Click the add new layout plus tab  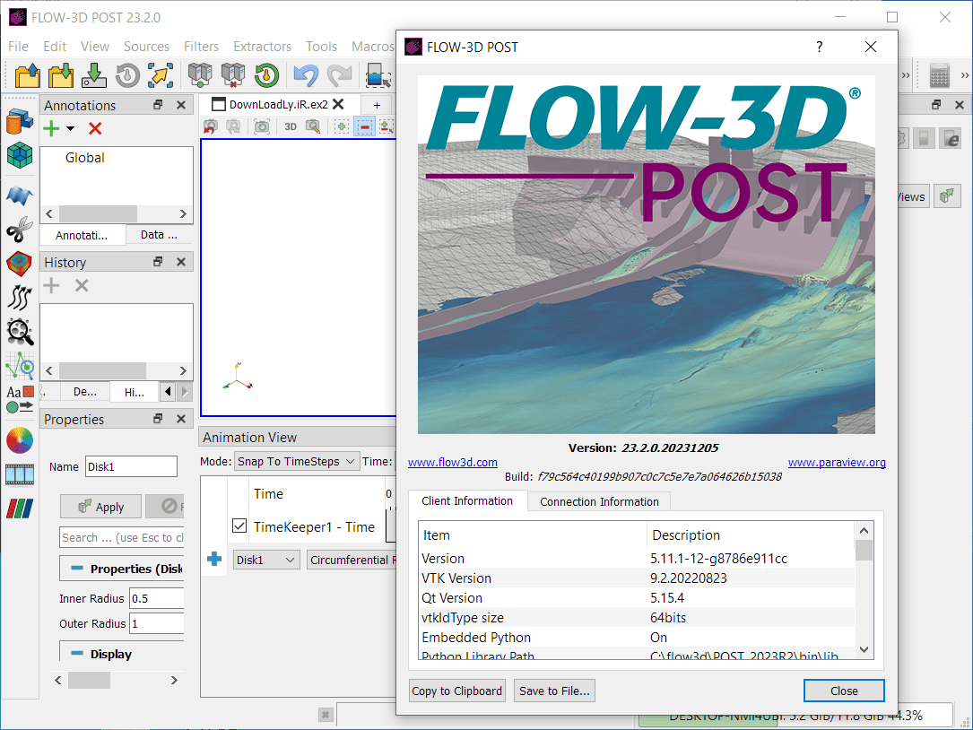(377, 105)
